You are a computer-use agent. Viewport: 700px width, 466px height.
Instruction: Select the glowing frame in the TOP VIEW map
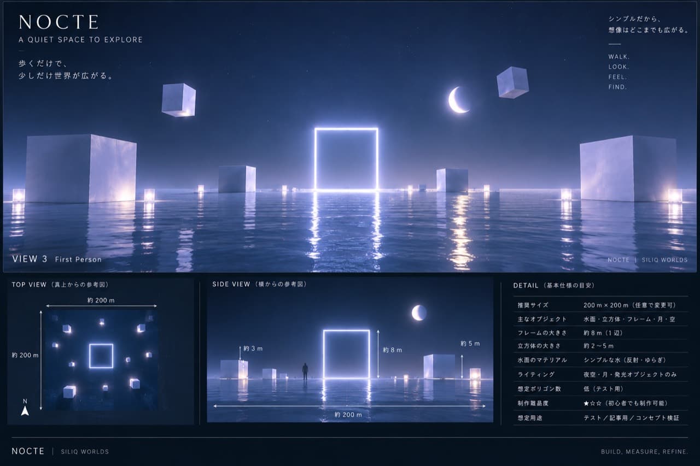[x=101, y=356]
